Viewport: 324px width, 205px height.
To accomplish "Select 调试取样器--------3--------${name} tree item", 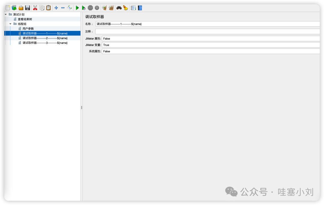I will 45,43.
